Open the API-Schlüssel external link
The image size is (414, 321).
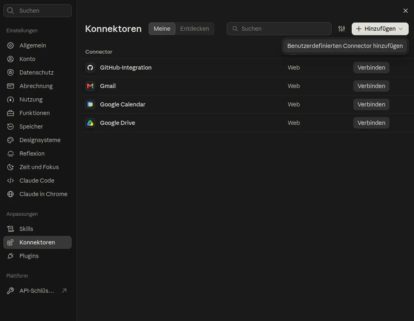(x=37, y=291)
